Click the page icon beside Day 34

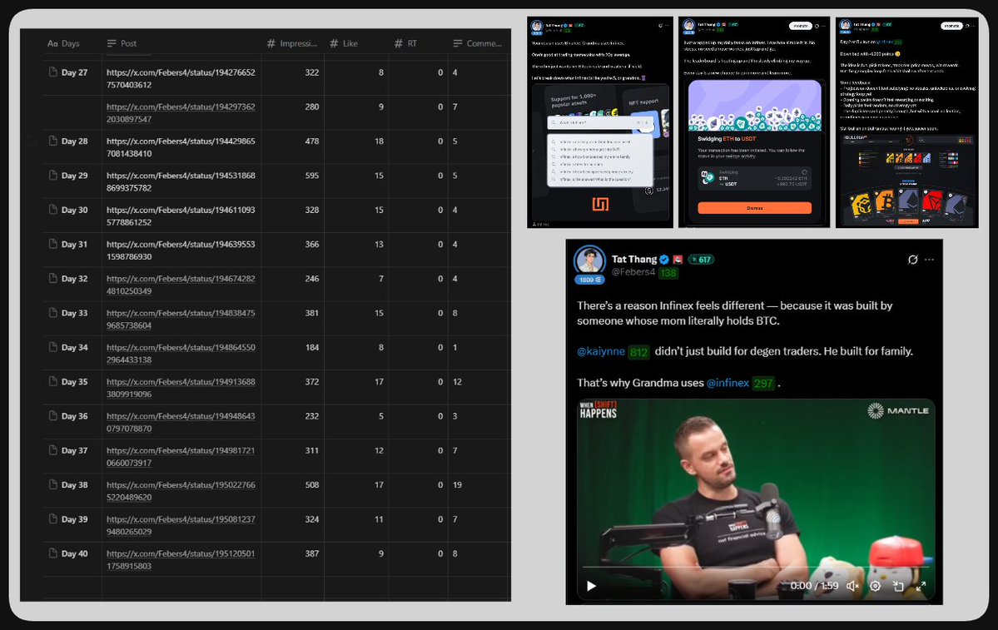(x=52, y=347)
